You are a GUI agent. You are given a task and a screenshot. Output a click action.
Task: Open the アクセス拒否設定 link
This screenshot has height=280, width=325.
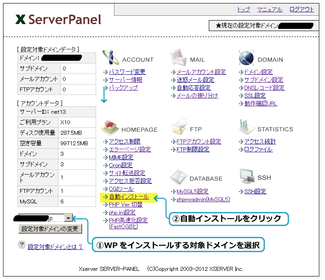pos(130,181)
